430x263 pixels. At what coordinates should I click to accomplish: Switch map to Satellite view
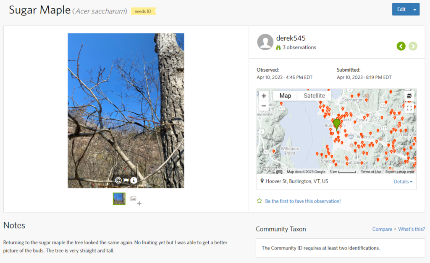[x=314, y=96]
